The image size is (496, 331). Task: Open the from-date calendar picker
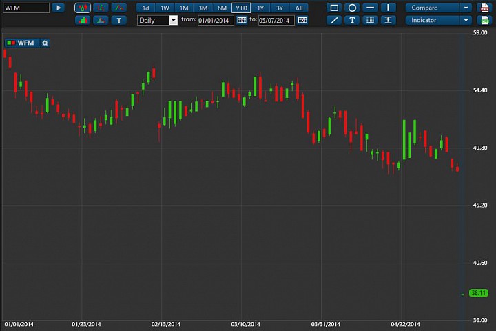pos(242,20)
